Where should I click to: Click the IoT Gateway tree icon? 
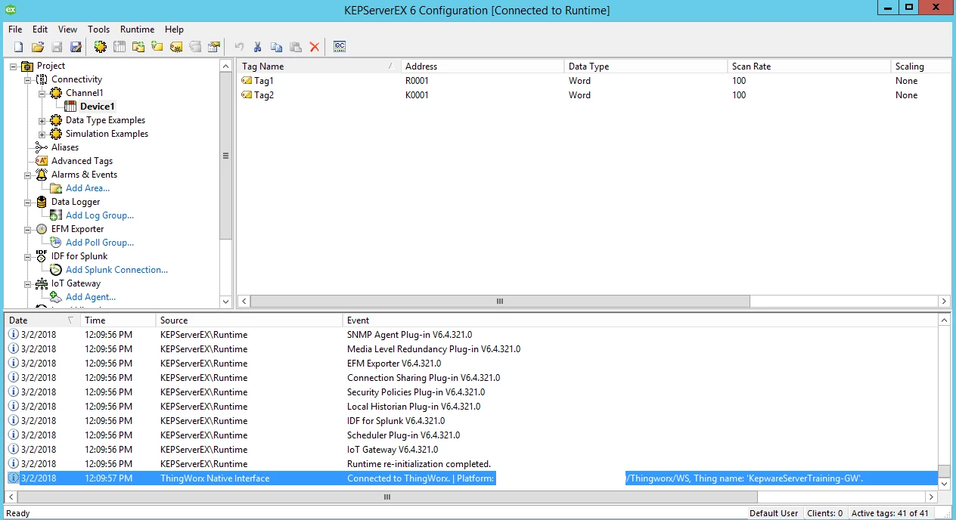coord(42,283)
